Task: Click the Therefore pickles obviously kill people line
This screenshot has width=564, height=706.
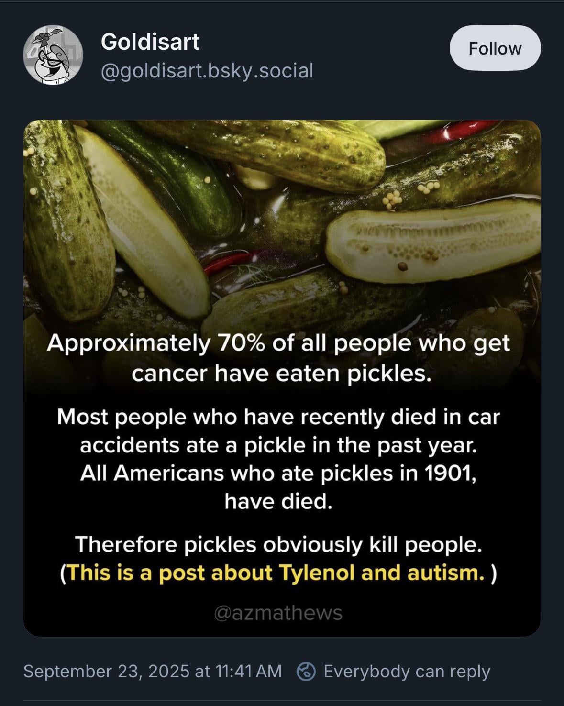Action: click(278, 544)
